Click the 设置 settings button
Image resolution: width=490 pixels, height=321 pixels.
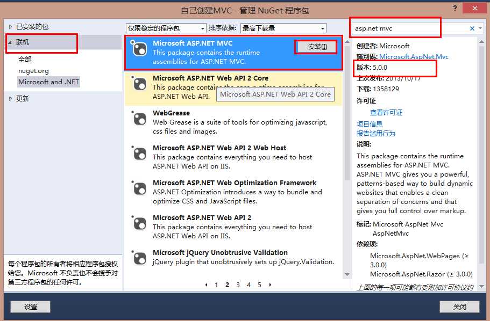[x=30, y=307]
